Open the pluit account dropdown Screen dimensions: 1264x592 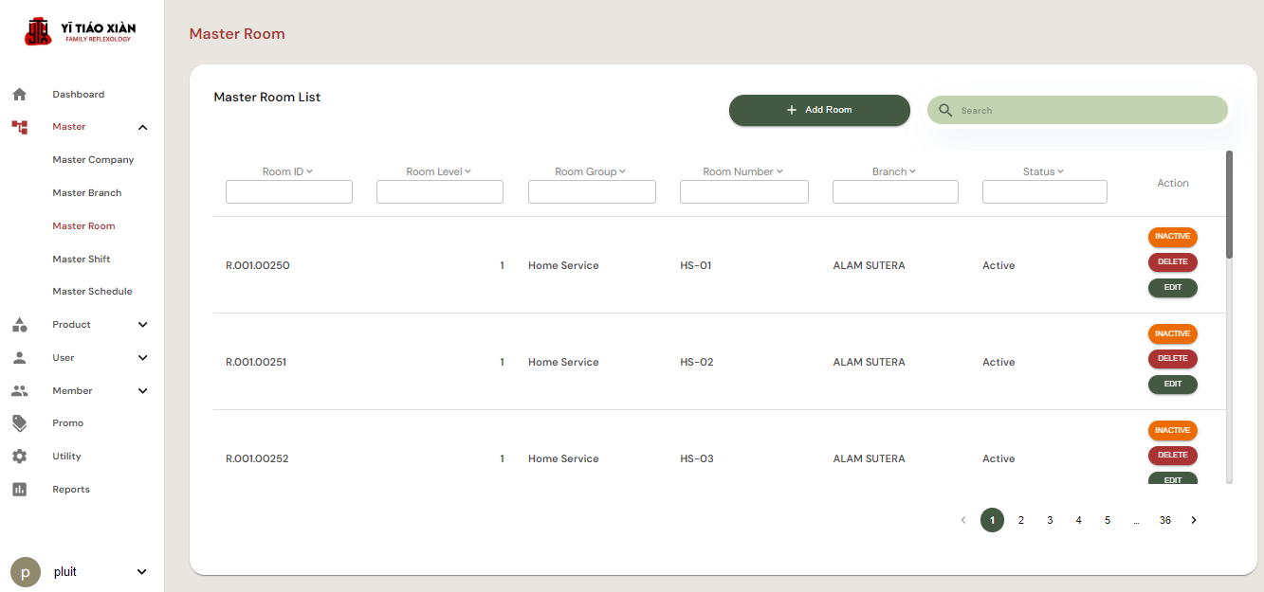coord(142,572)
